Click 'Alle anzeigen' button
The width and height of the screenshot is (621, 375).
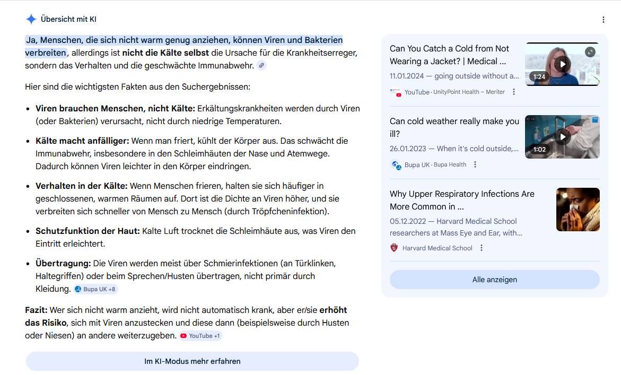[x=494, y=280]
